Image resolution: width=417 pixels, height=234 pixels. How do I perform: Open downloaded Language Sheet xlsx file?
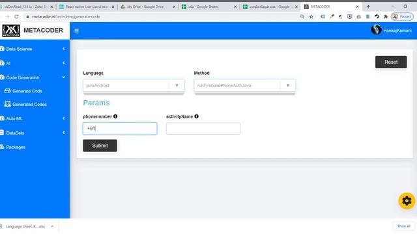(x=25, y=226)
